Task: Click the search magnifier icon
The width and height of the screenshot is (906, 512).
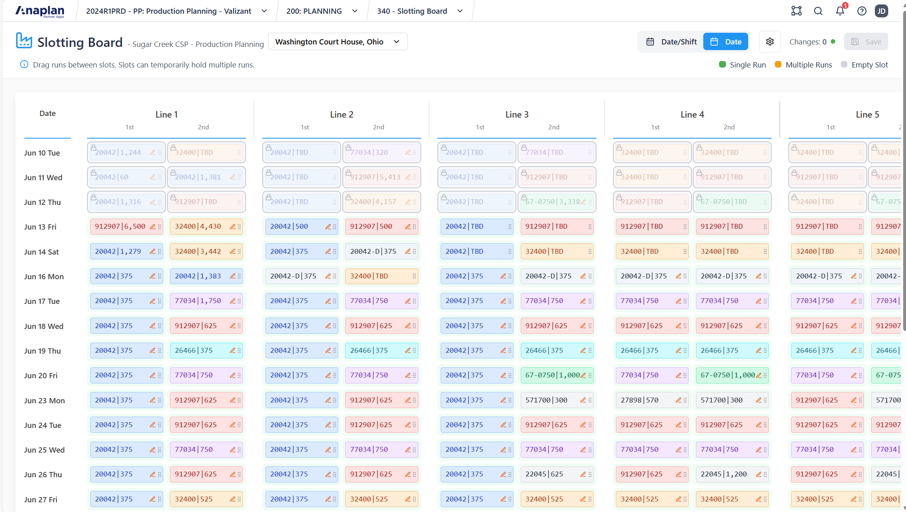Action: click(818, 11)
